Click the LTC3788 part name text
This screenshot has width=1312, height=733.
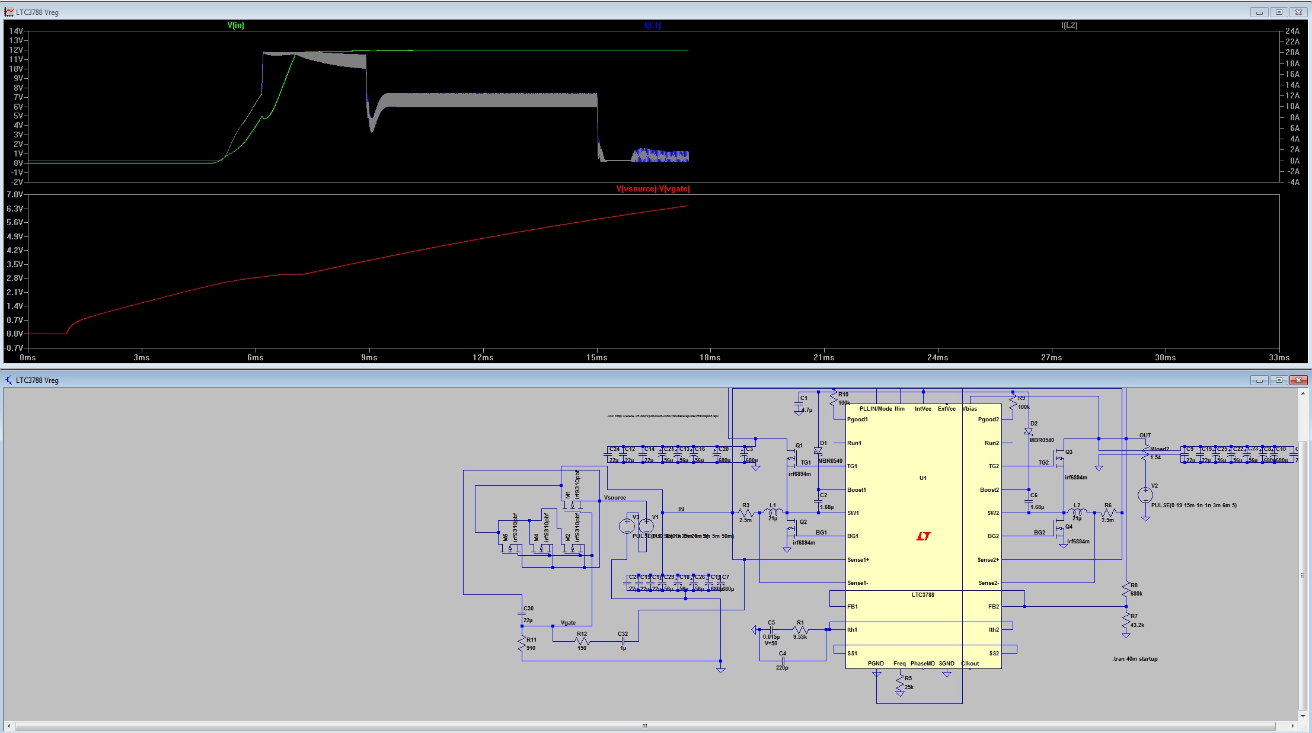tap(922, 595)
